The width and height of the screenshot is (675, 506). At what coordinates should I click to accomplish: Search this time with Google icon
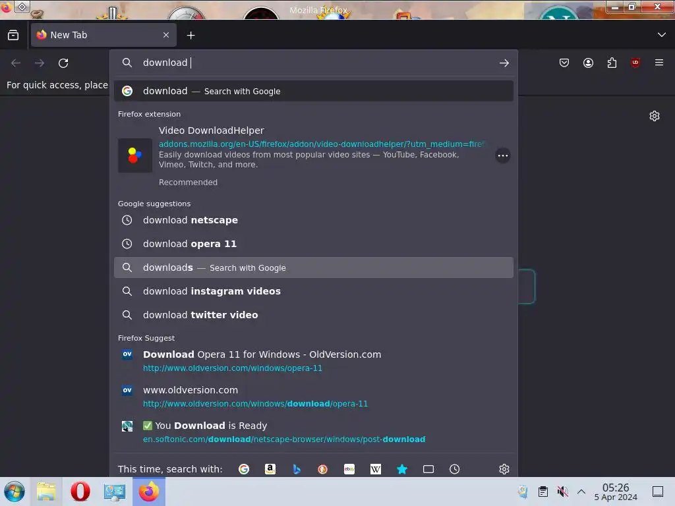click(x=244, y=469)
